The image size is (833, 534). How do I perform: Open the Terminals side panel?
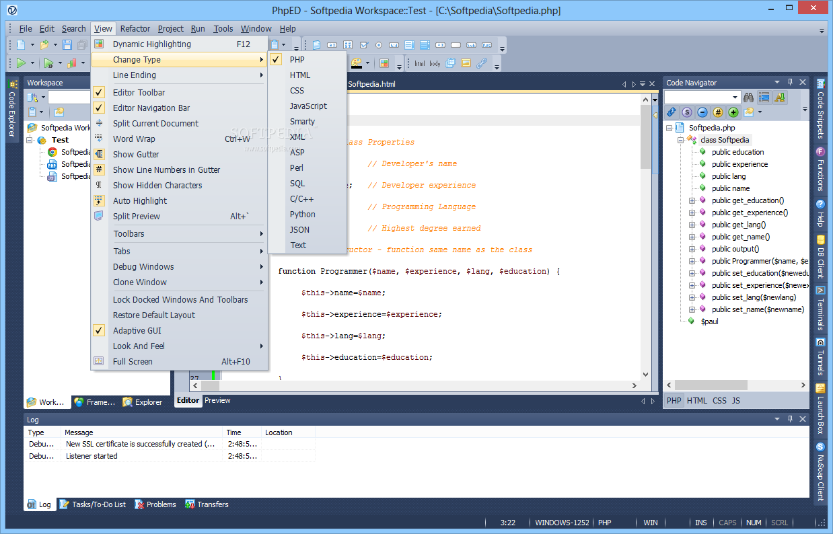point(820,309)
